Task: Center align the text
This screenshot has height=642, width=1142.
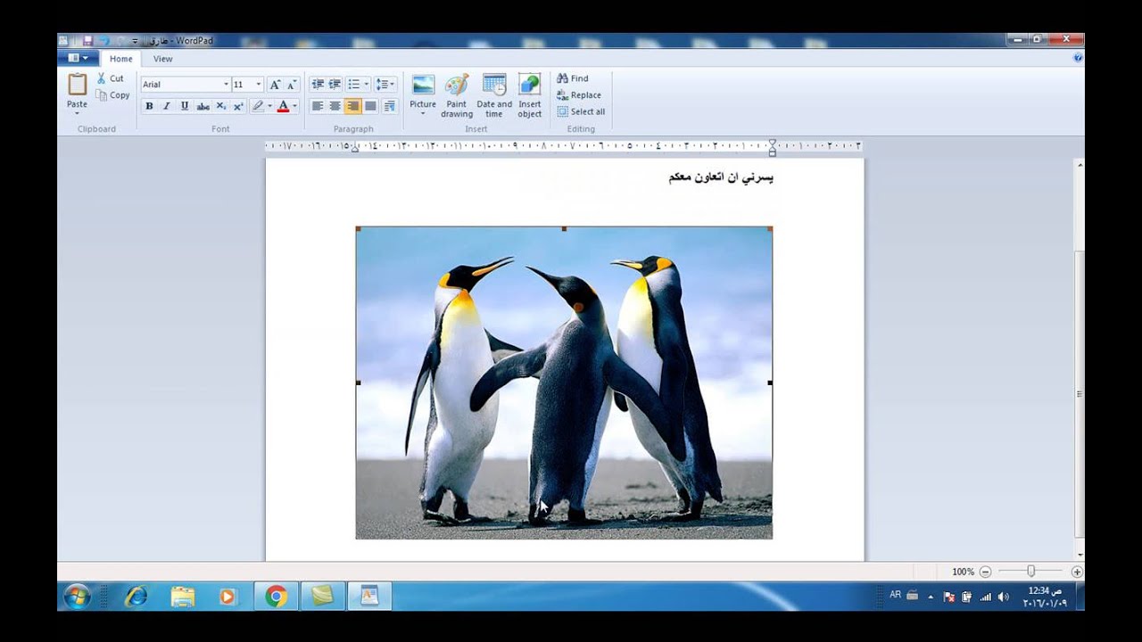Action: pos(335,106)
